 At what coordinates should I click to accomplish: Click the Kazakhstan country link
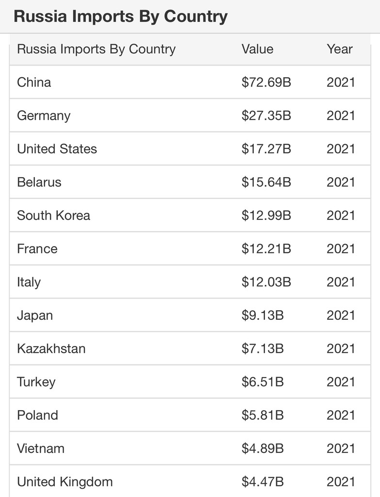51,348
